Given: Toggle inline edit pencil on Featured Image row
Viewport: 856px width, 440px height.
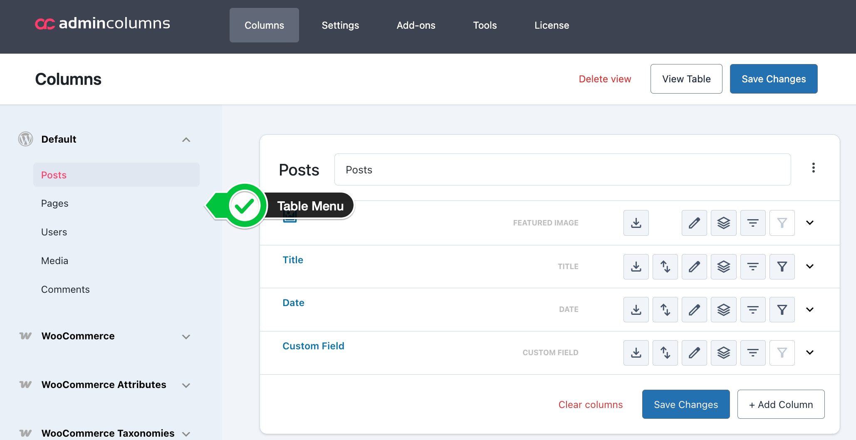Looking at the screenshot, I should pyautogui.click(x=694, y=223).
